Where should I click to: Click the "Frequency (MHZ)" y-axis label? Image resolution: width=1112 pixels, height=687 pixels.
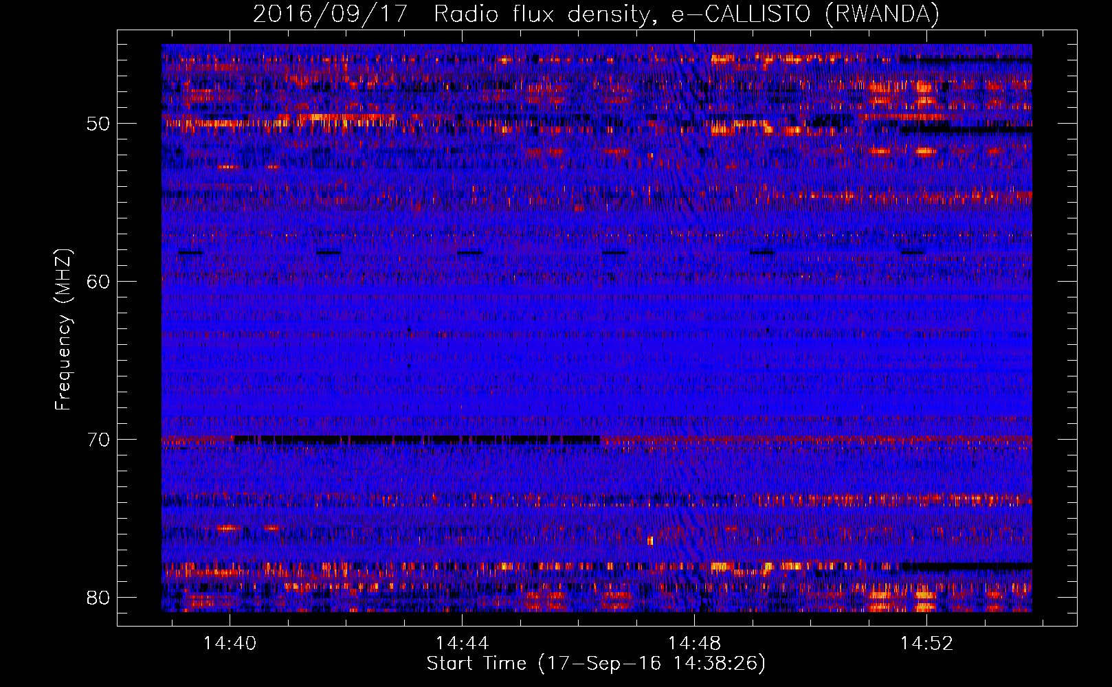click(x=63, y=330)
